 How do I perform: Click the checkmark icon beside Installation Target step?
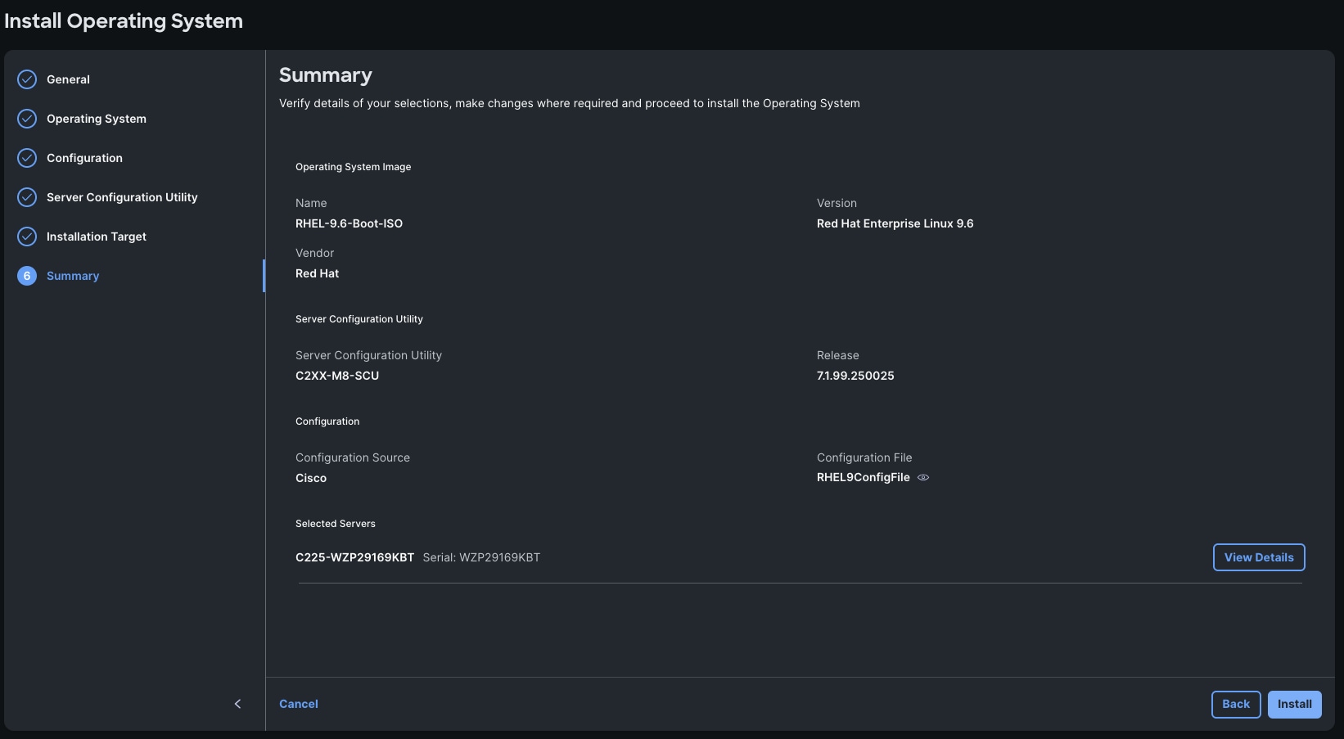[x=26, y=236]
